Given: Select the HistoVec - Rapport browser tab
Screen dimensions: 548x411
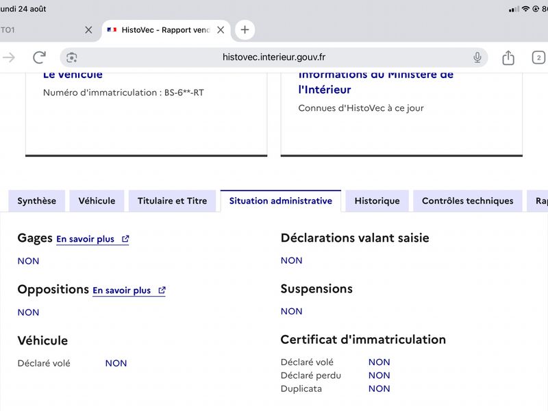Looking at the screenshot, I should 166,30.
